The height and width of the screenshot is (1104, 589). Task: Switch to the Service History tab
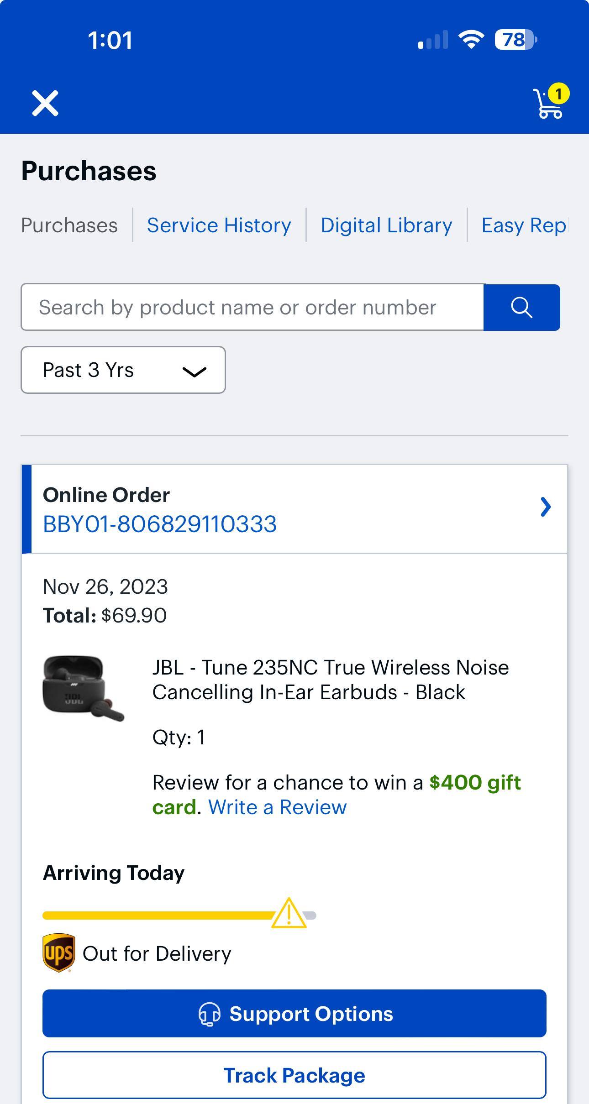click(x=219, y=225)
